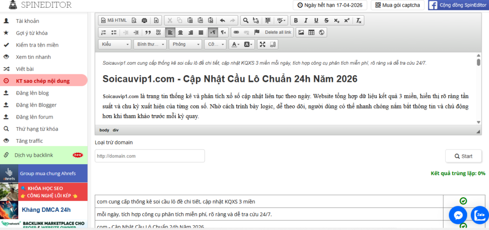The image size is (489, 230).
Task: Insert an image via toolbar icon
Action: pos(301,32)
